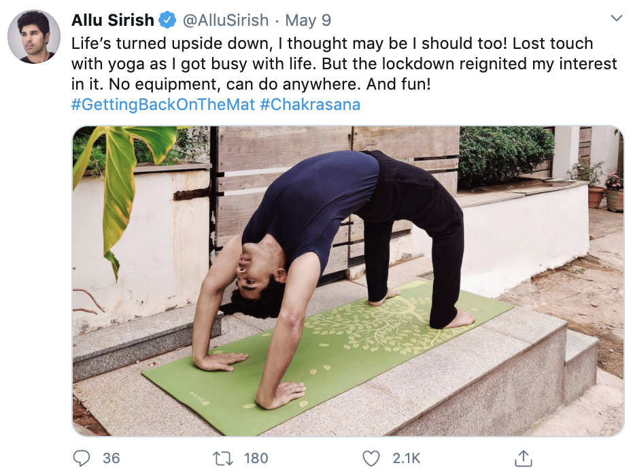Open Allu Sirish's profile picture
This screenshot has height=476, width=633.
(34, 37)
